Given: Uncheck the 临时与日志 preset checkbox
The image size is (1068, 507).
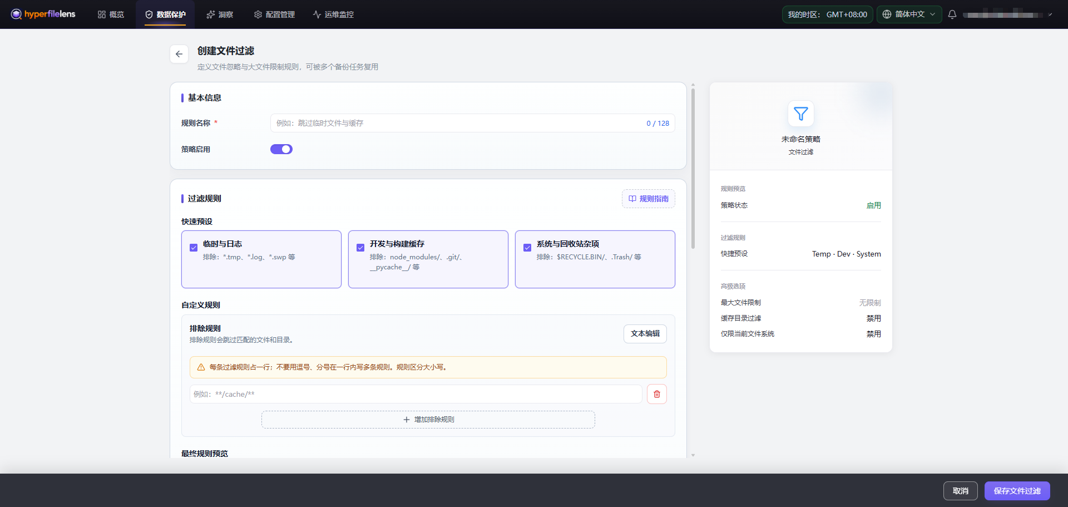Looking at the screenshot, I should pyautogui.click(x=194, y=248).
